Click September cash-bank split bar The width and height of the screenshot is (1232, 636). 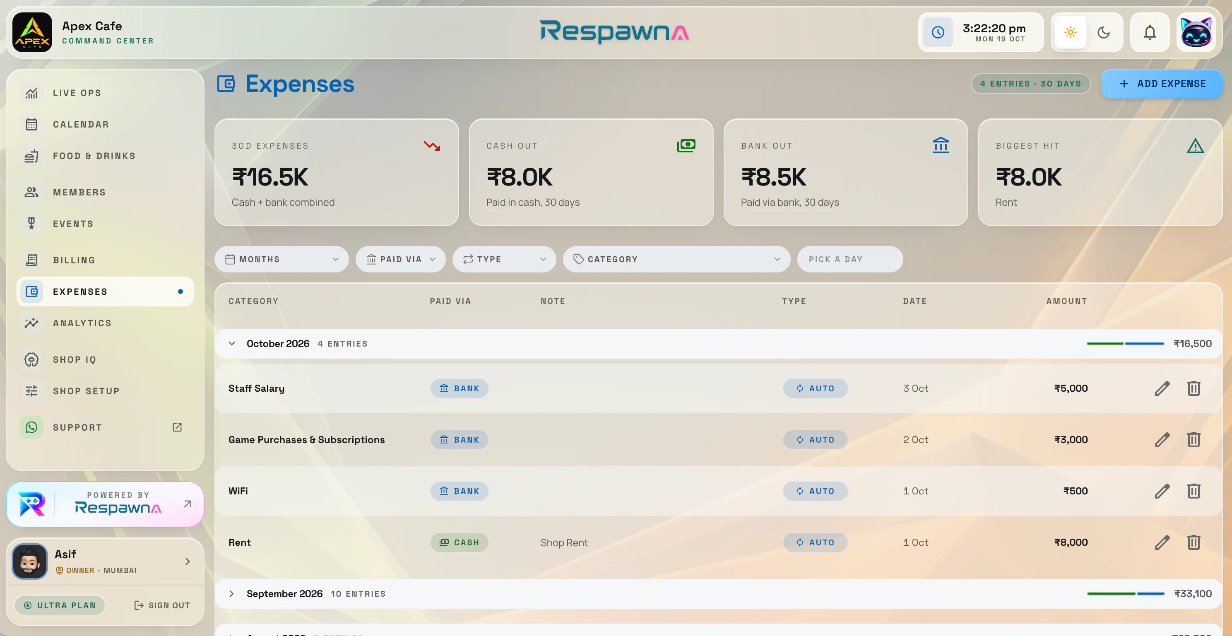[x=1126, y=594]
